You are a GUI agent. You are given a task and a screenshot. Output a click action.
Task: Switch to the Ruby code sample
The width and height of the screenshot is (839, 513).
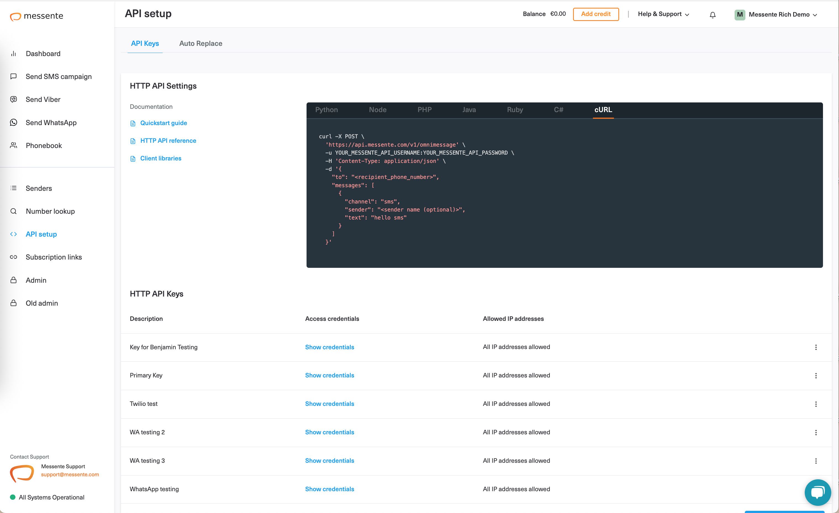515,110
